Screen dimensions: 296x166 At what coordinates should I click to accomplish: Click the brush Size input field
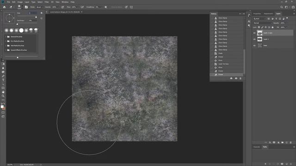(33, 13)
